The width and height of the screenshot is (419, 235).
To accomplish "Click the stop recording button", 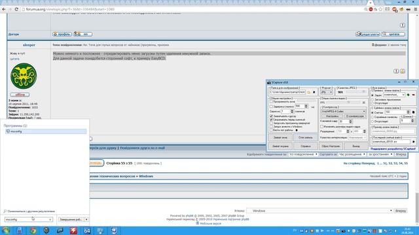I will [306, 138].
